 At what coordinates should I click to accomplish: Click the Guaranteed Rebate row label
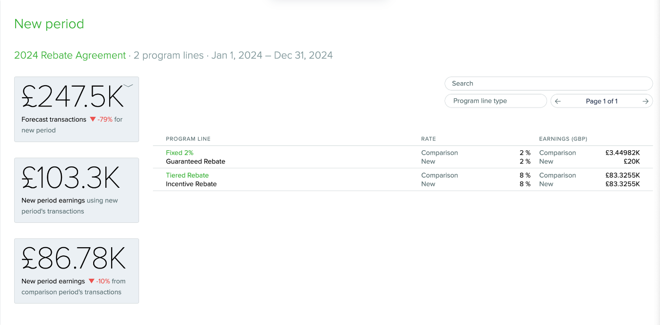(195, 162)
